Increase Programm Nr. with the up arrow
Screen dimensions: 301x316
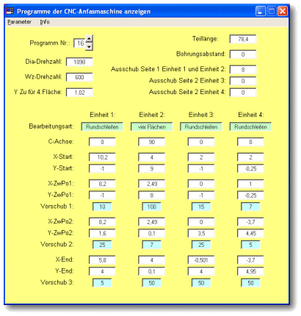pos(89,38)
